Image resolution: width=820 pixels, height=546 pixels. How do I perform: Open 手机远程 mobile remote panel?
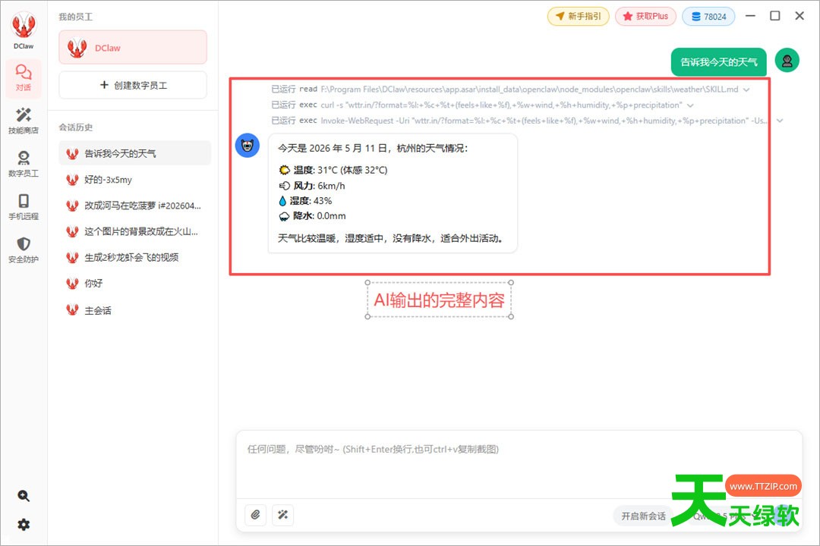24,207
